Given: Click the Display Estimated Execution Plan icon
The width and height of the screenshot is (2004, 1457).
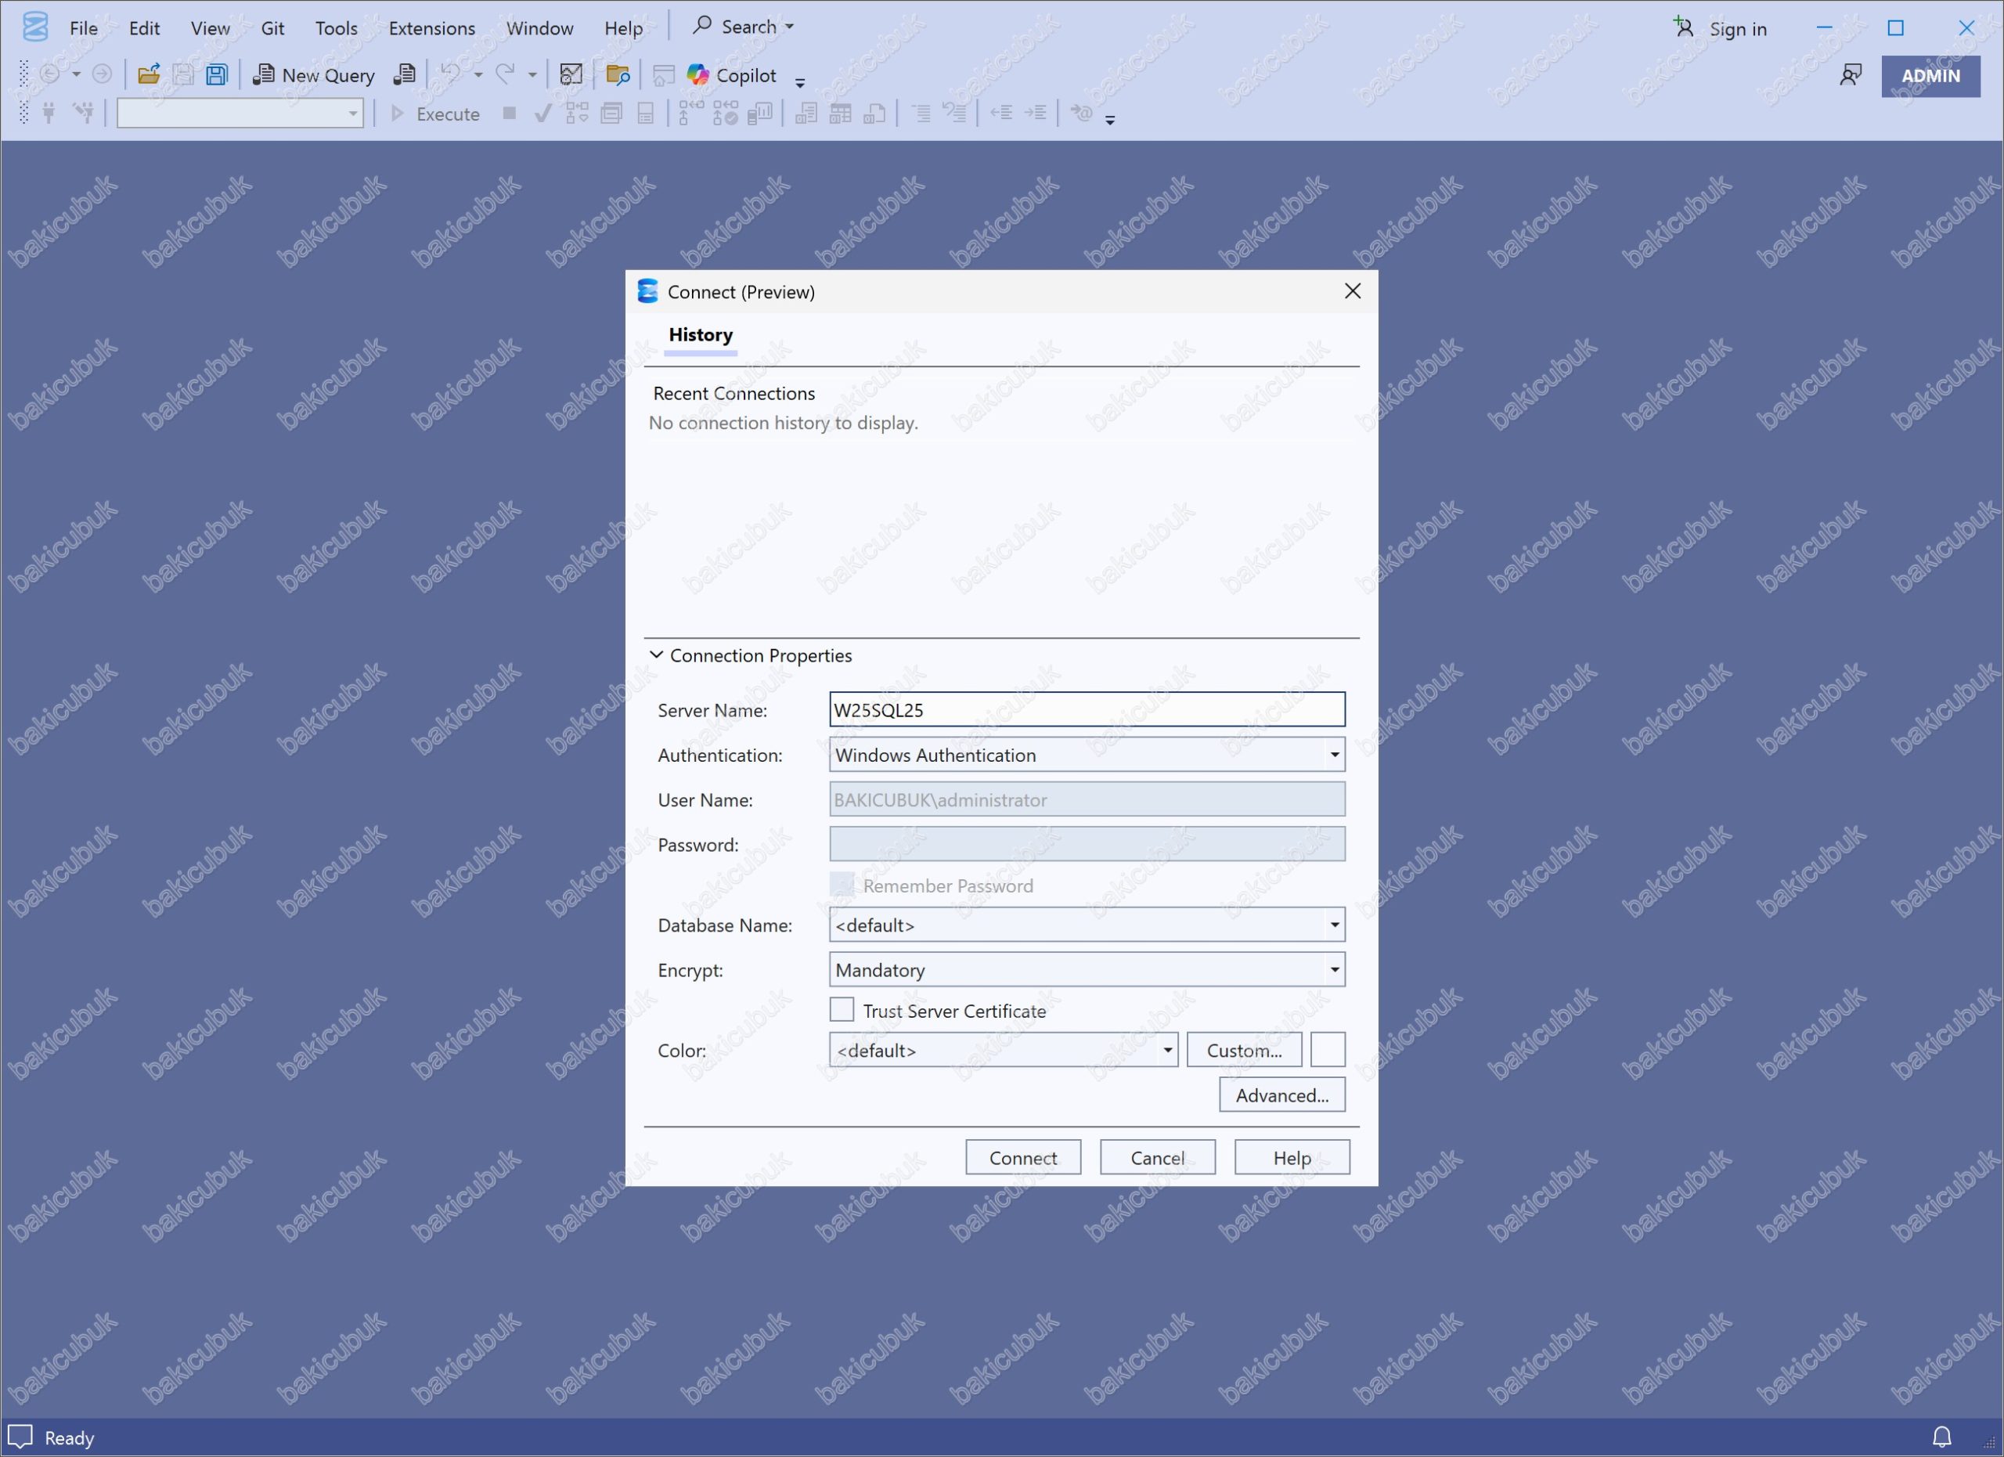Looking at the screenshot, I should pos(577,113).
